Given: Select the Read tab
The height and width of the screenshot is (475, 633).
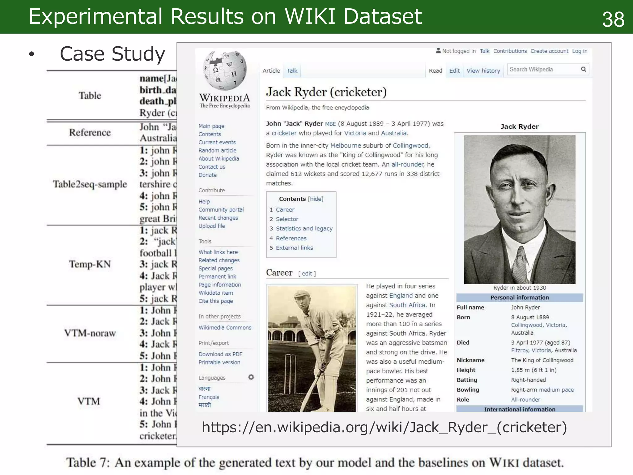Looking at the screenshot, I should (435, 71).
